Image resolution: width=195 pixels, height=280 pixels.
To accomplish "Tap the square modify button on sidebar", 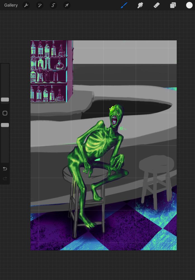I will tap(5, 113).
